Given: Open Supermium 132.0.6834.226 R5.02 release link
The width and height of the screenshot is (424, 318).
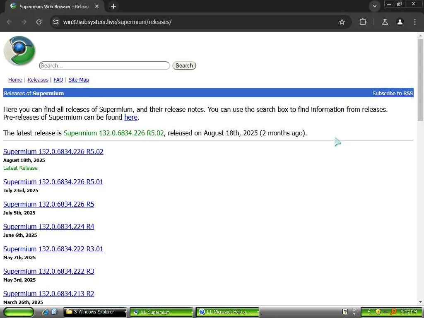Looking at the screenshot, I should [x=53, y=152].
